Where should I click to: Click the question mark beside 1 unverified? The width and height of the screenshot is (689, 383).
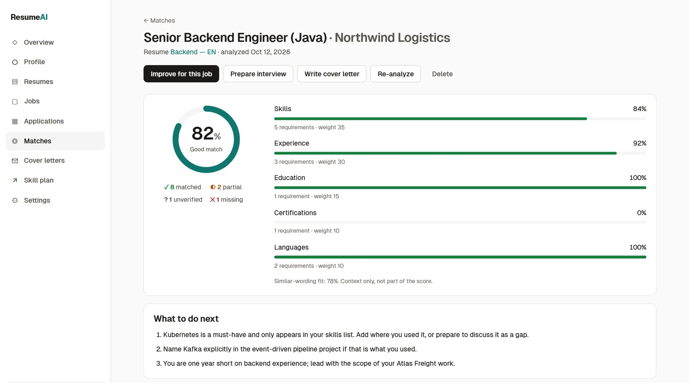point(166,199)
